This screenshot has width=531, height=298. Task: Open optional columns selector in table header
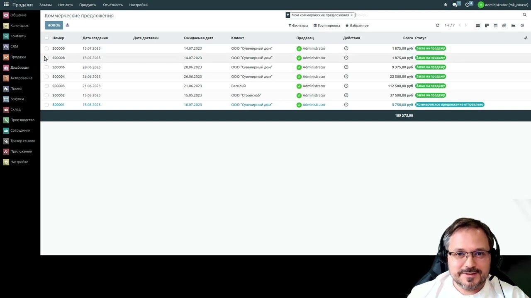(x=525, y=38)
